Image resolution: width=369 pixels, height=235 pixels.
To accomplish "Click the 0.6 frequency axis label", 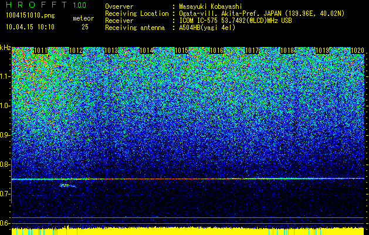I will [5, 223].
